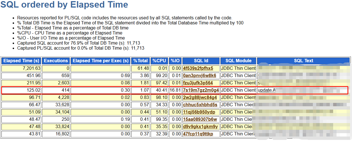The image size is (352, 141).
Task: Click the 98.10 %CPU cell
Action: [x=159, y=98]
